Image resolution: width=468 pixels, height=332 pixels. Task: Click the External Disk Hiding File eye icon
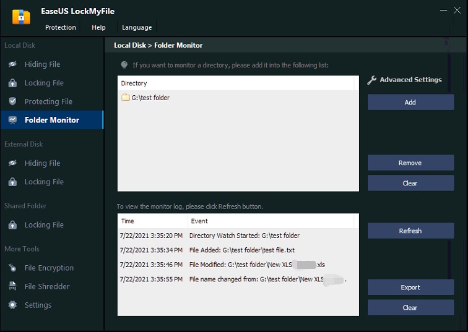(x=12, y=163)
